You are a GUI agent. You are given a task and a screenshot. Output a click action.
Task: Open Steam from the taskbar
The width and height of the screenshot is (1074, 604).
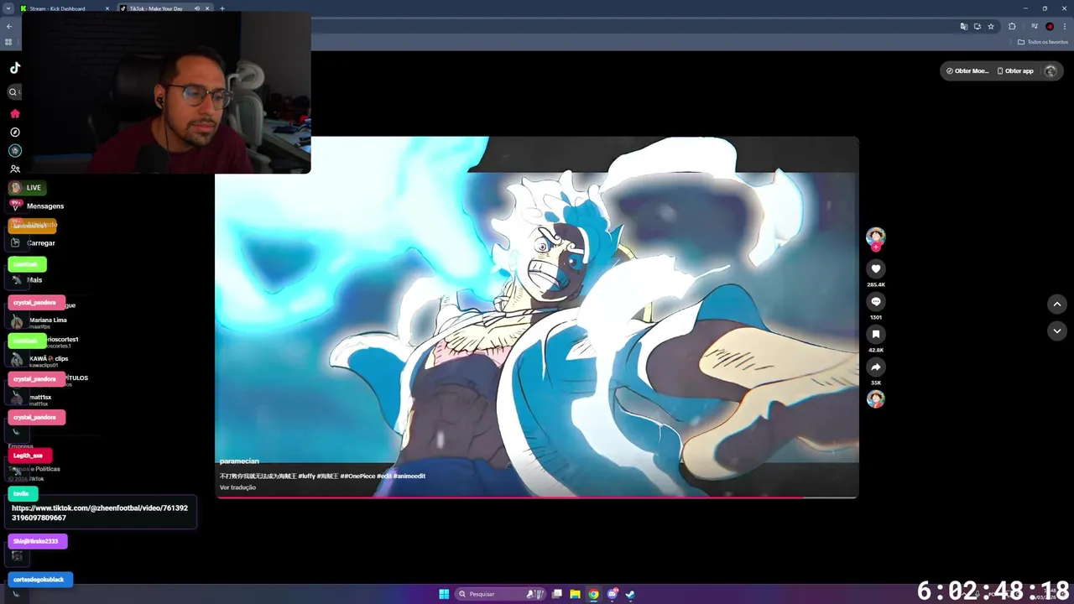tap(630, 594)
